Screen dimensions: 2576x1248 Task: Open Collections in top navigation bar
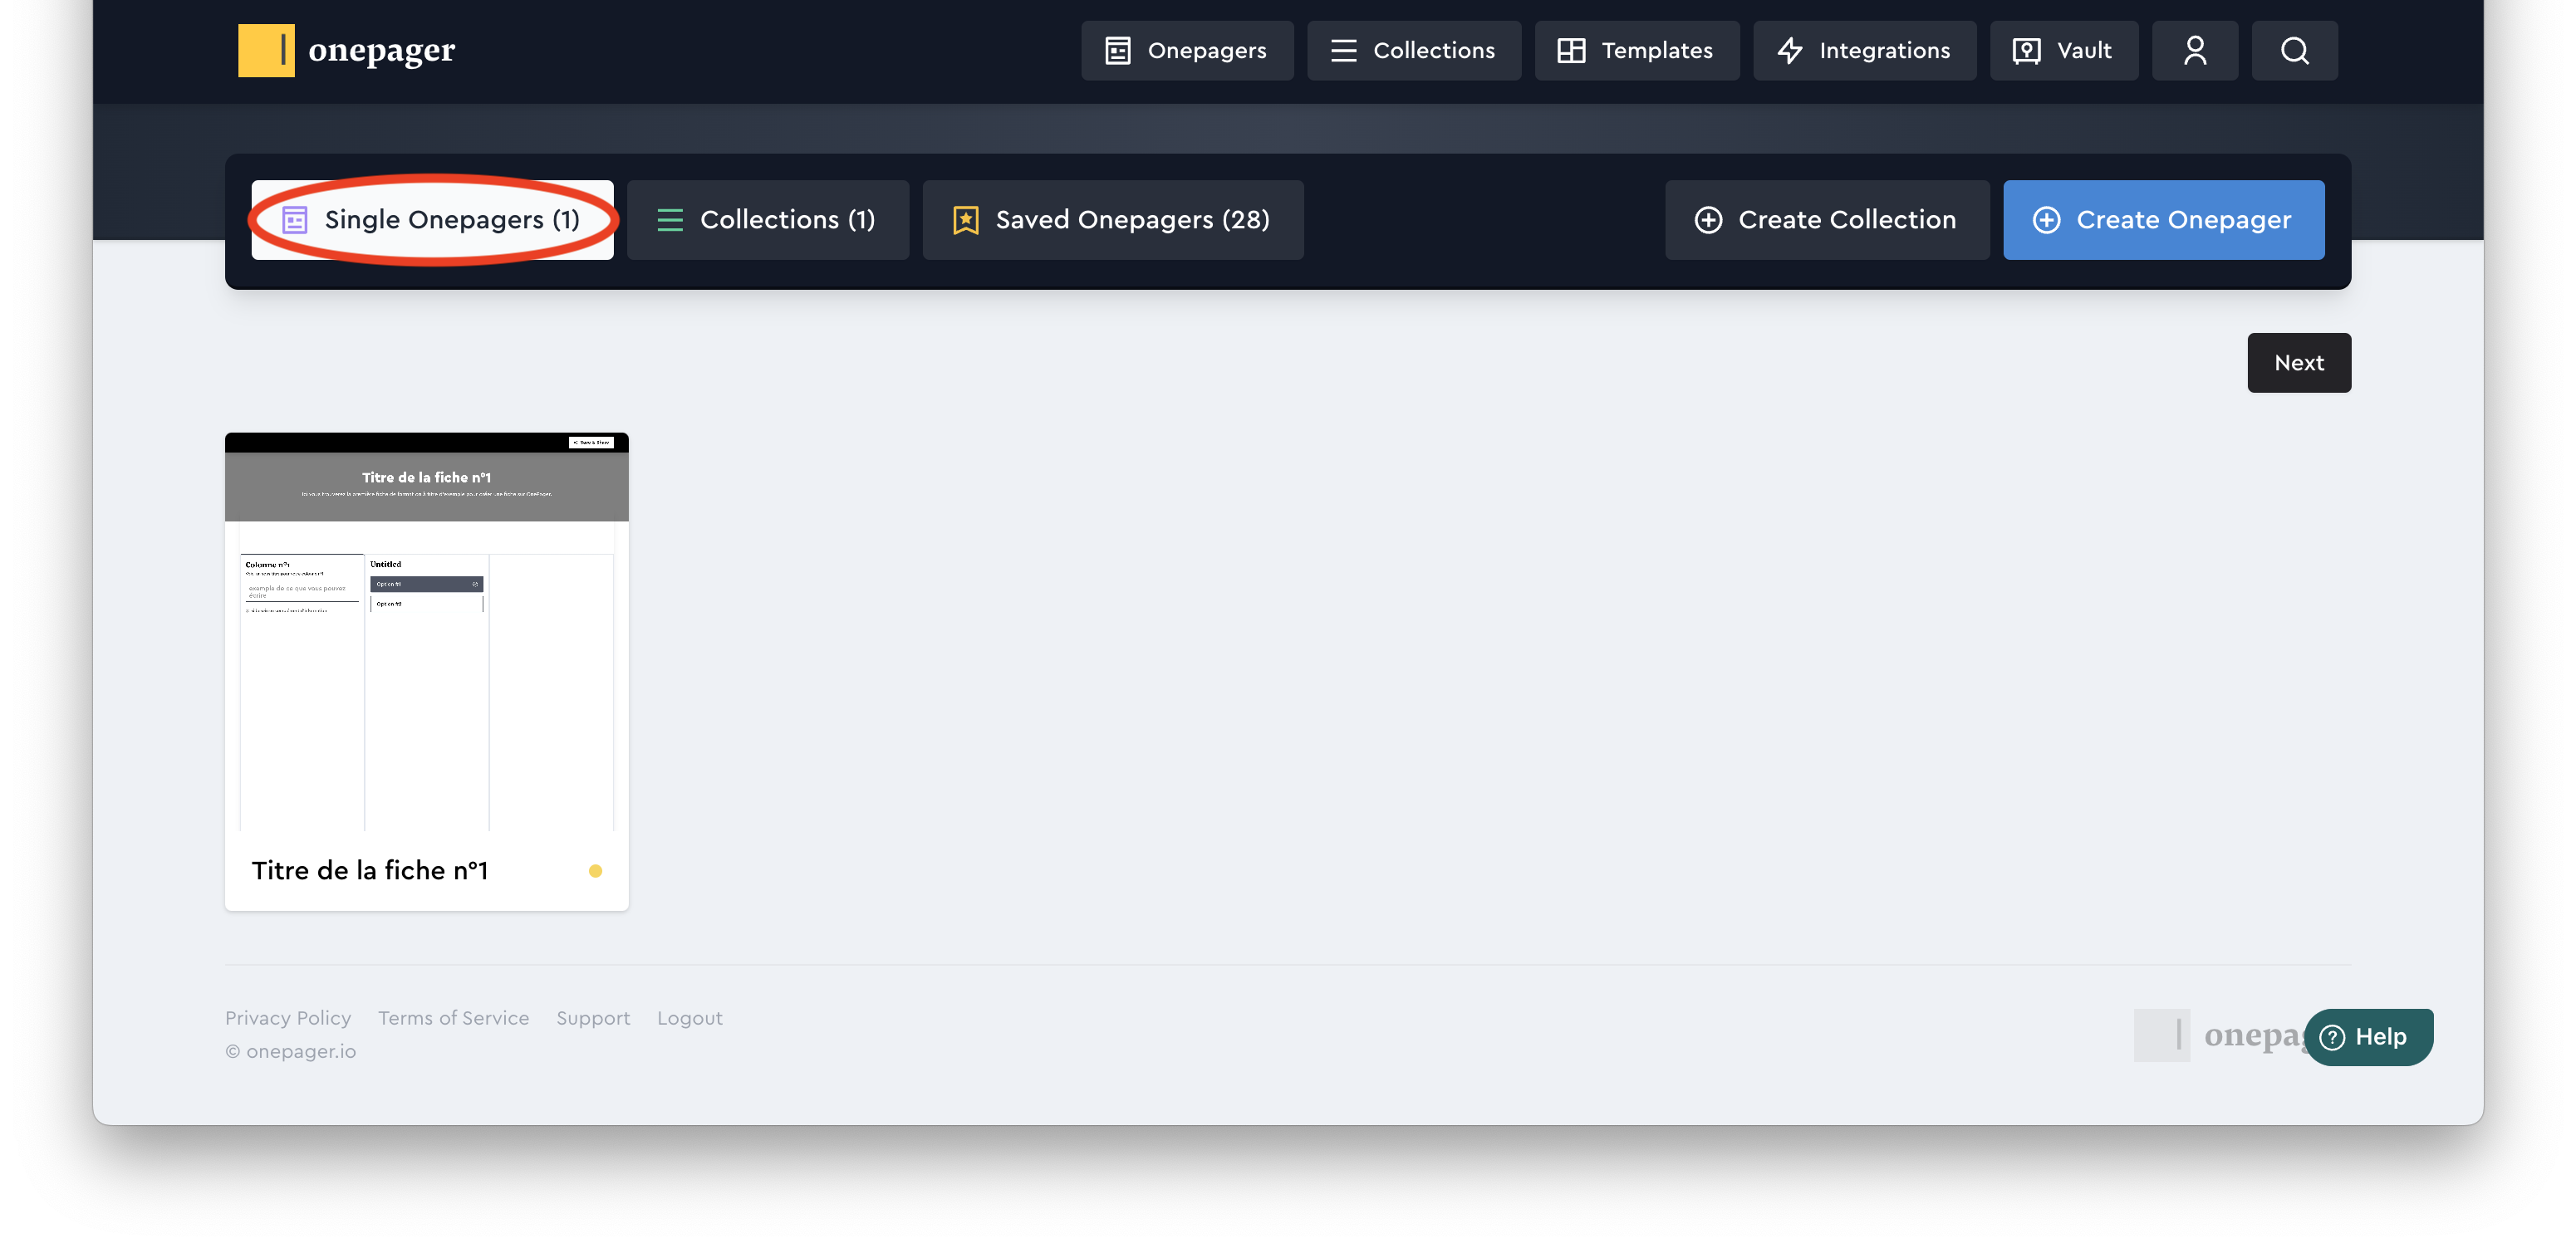click(1413, 50)
